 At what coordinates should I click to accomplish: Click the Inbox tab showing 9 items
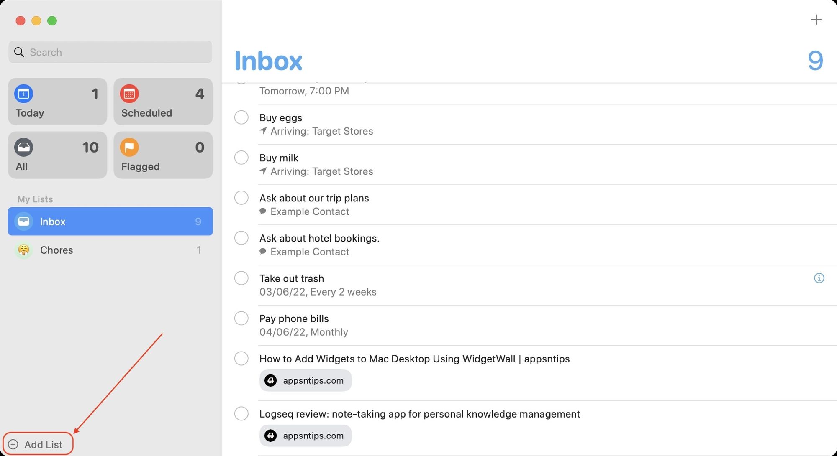pos(110,221)
